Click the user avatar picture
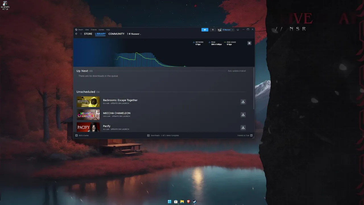 coord(219,30)
